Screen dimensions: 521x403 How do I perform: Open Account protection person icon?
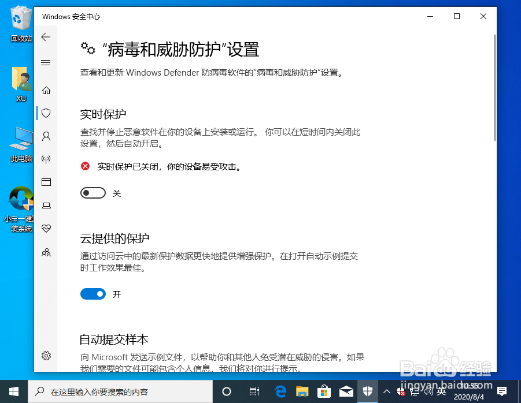(x=46, y=136)
